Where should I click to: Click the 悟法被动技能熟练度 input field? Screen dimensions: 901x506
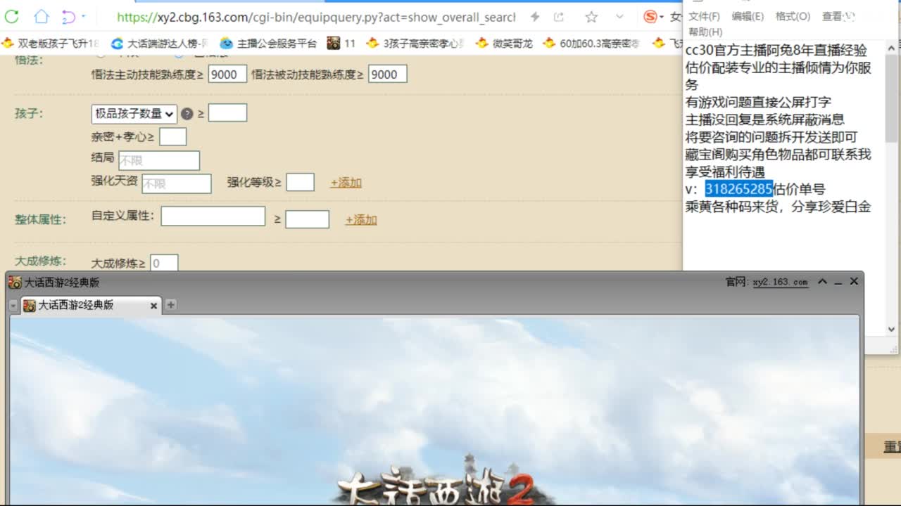click(387, 74)
